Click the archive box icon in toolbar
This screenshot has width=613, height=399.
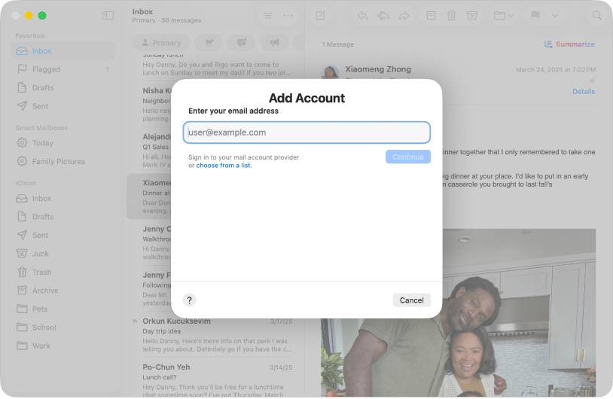[431, 15]
